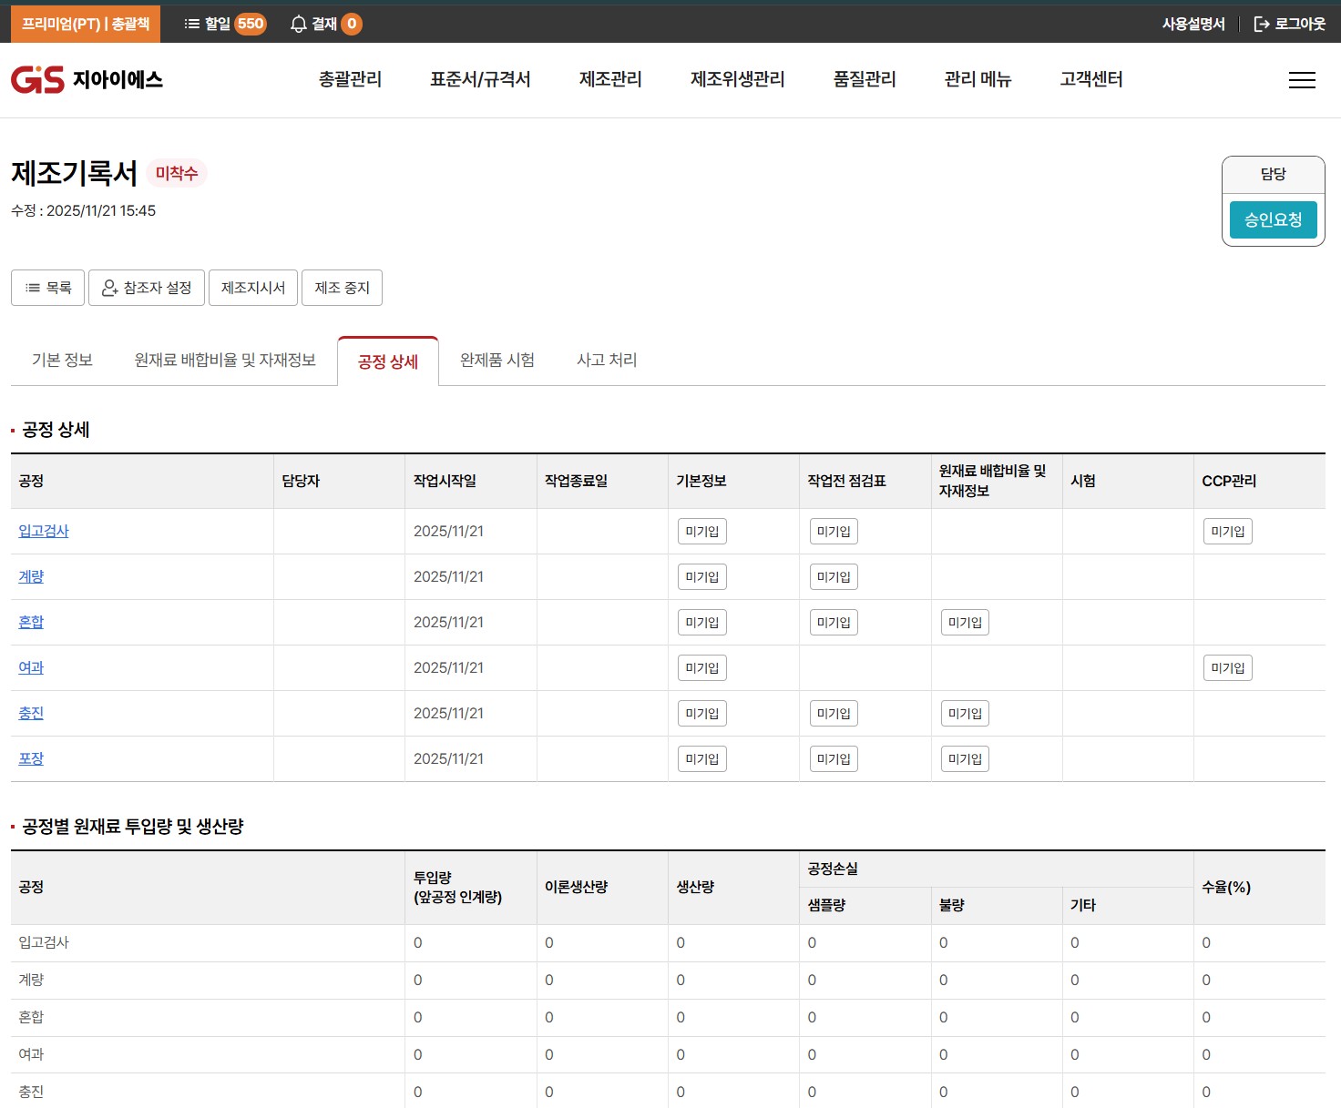
Task: Open 참조자 설정 referrer settings
Action: click(x=147, y=288)
